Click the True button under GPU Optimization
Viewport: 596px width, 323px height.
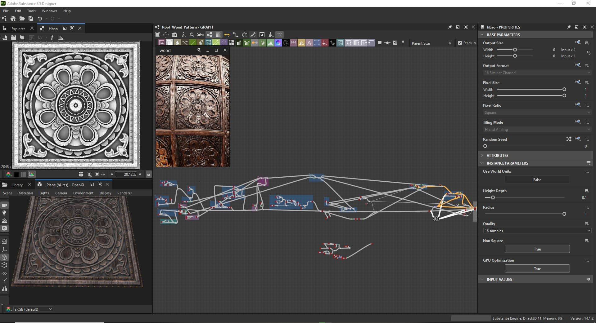click(537, 268)
